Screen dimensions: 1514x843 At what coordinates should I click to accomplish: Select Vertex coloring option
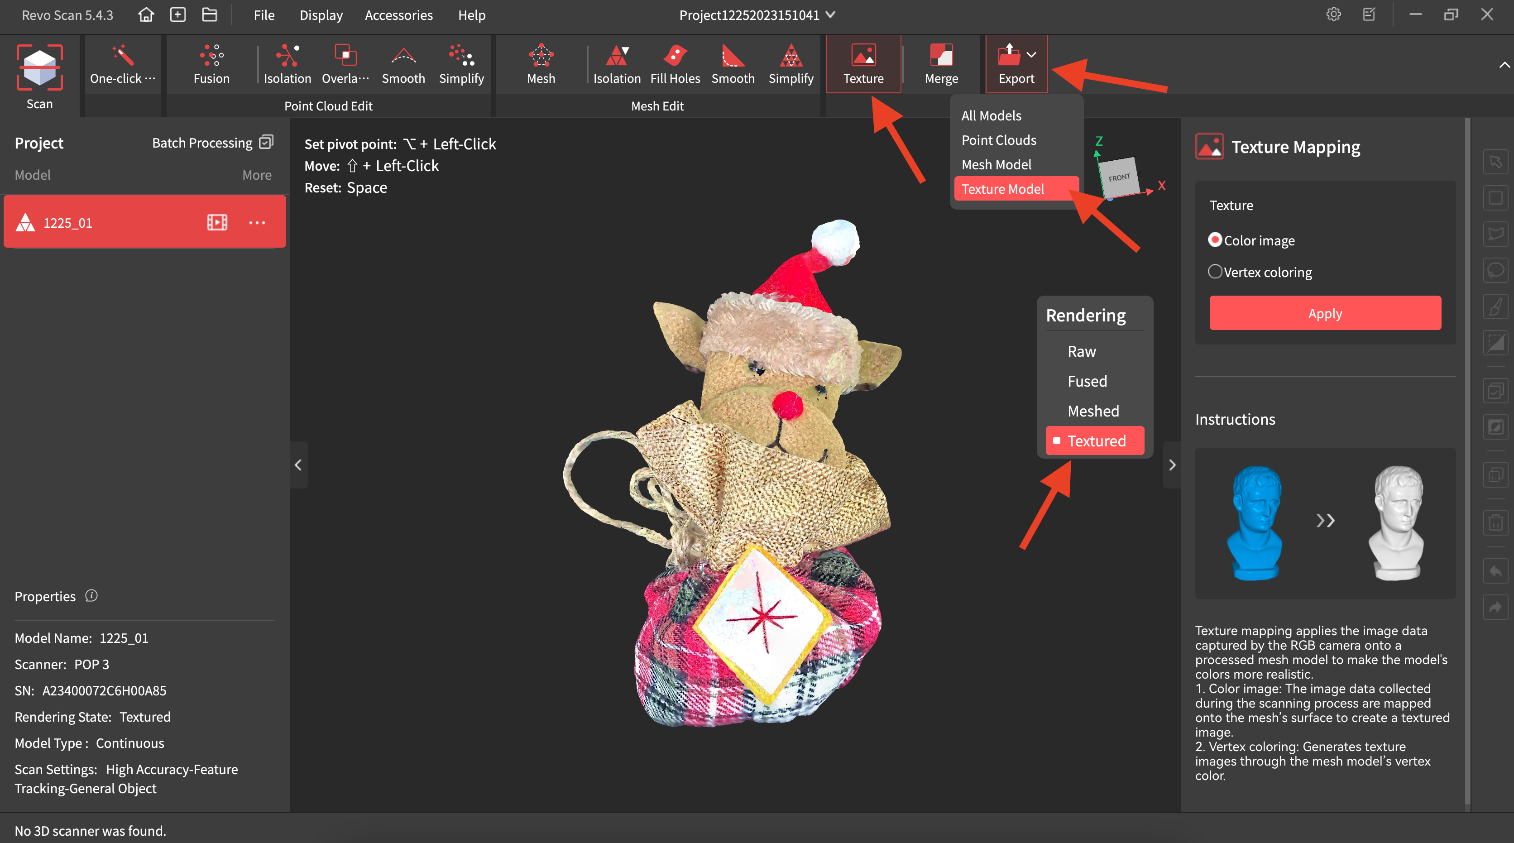tap(1216, 272)
